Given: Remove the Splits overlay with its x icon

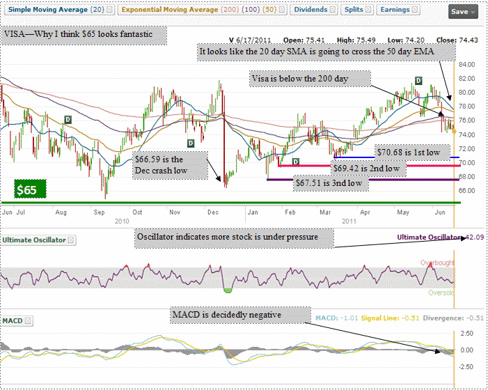Looking at the screenshot, I should click(x=368, y=10).
